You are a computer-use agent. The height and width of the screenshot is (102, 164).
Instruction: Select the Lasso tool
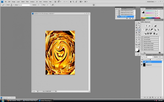pos(136,25)
